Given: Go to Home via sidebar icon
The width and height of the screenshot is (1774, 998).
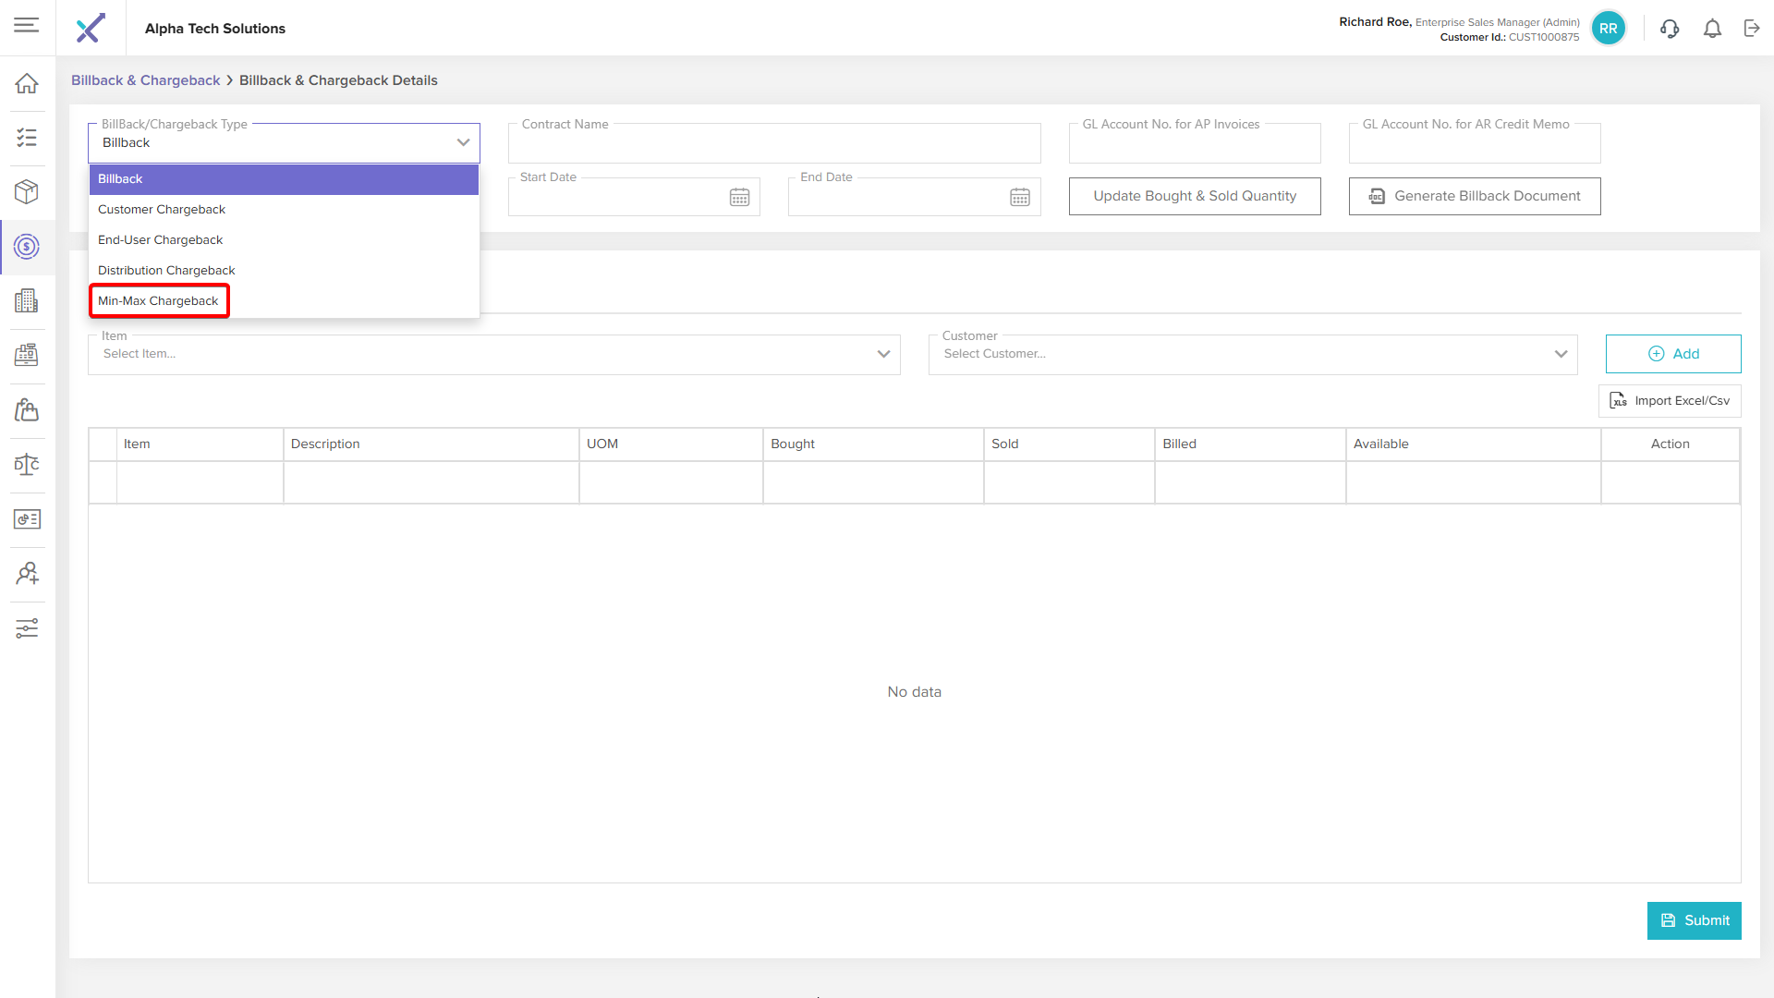Looking at the screenshot, I should pyautogui.click(x=27, y=83).
